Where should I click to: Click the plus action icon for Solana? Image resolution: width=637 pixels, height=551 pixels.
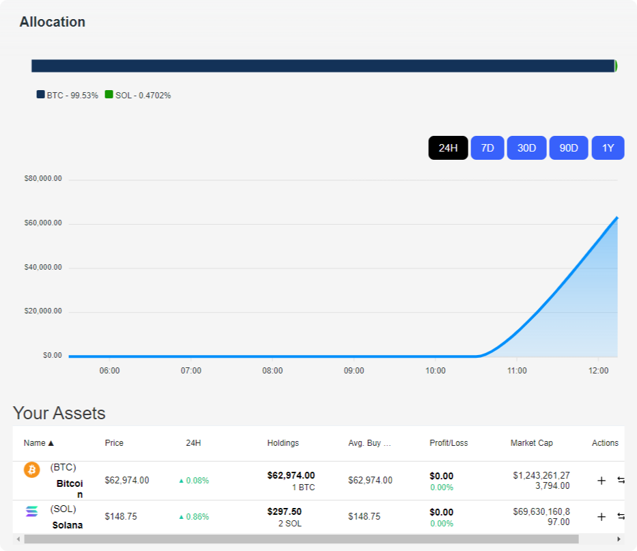(x=601, y=517)
